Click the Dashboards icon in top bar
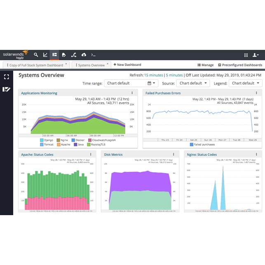The image size is (265, 265). click(54, 55)
